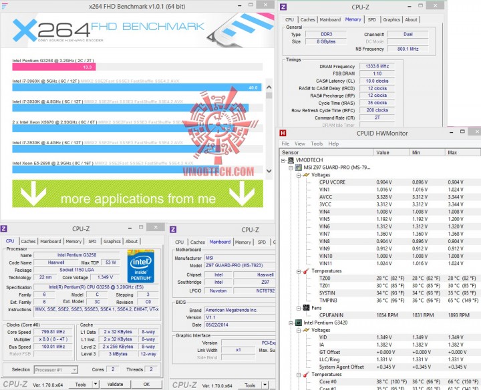Collapse the Fans node

click(299, 308)
